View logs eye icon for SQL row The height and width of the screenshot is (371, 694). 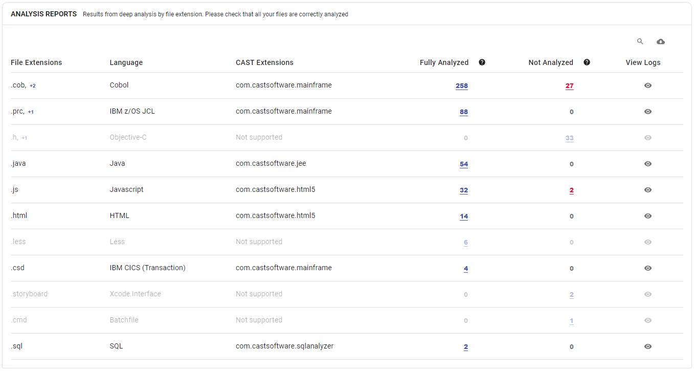pyautogui.click(x=648, y=346)
